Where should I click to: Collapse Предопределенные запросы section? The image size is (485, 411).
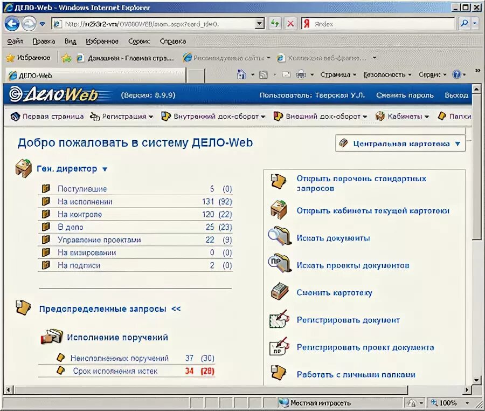pos(176,309)
